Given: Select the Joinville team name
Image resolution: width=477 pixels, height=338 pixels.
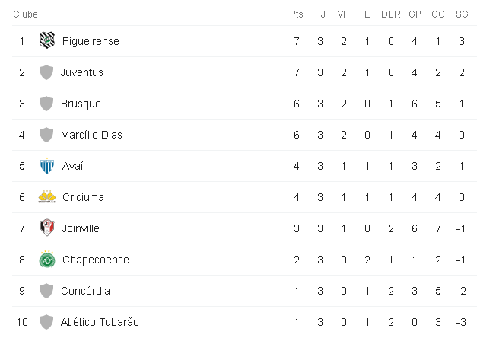Looking at the screenshot, I should 81,228.
